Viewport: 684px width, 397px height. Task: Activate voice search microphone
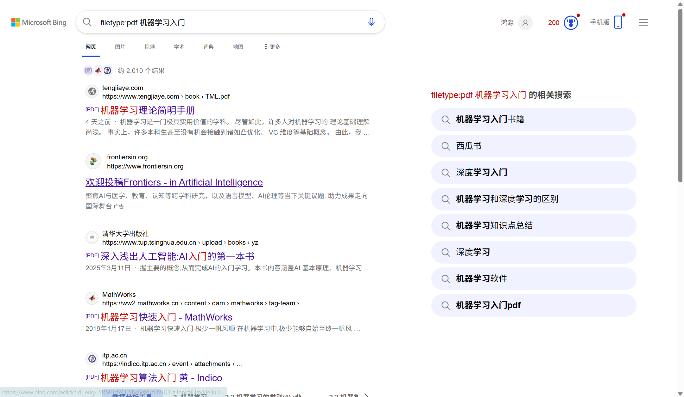coord(371,22)
